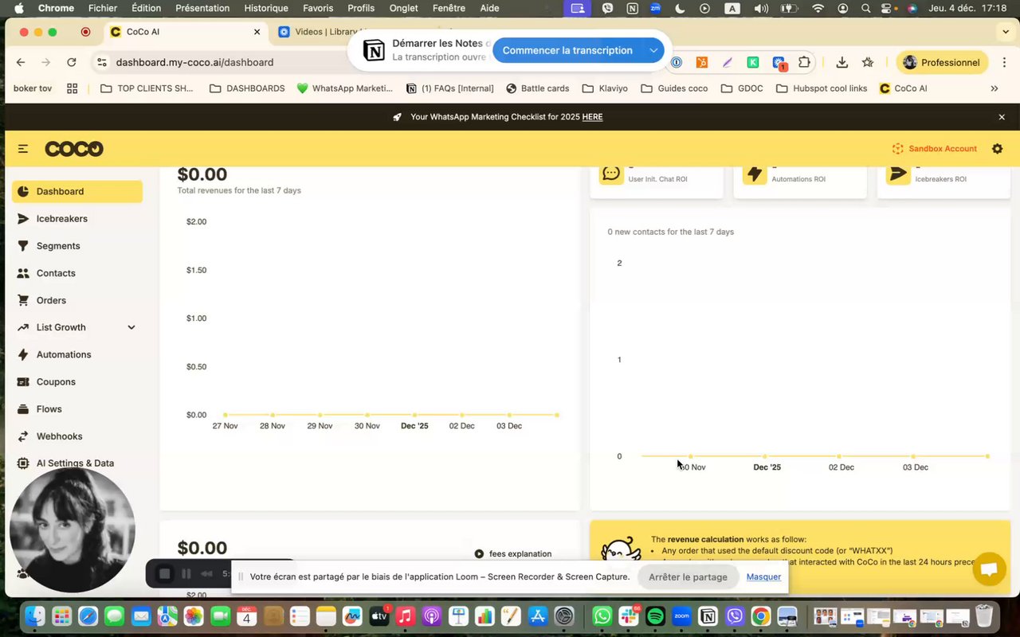This screenshot has width=1020, height=637.
Task: Open the Fenêtre menu
Action: (x=449, y=8)
